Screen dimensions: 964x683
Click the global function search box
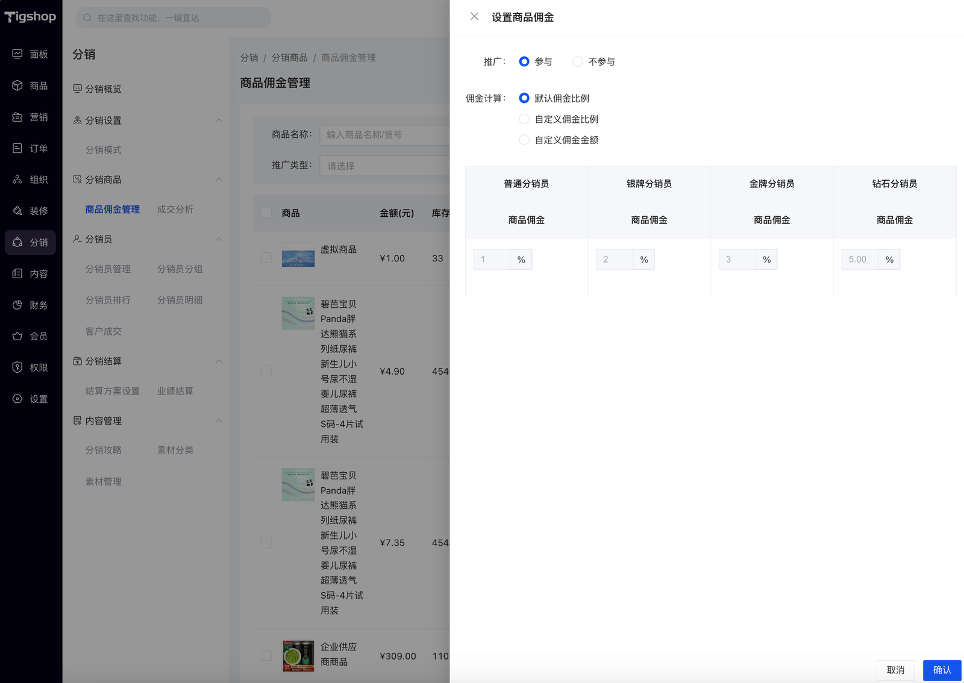coord(174,18)
